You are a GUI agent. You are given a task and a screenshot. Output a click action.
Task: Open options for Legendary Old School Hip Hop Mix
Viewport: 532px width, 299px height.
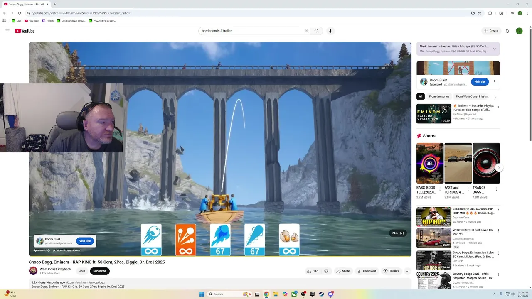point(498,210)
